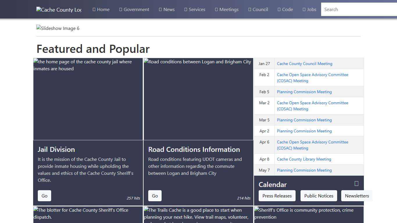The width and height of the screenshot is (397, 223).
Task: Open the Cache County Council Meeting link
Action: click(305, 64)
